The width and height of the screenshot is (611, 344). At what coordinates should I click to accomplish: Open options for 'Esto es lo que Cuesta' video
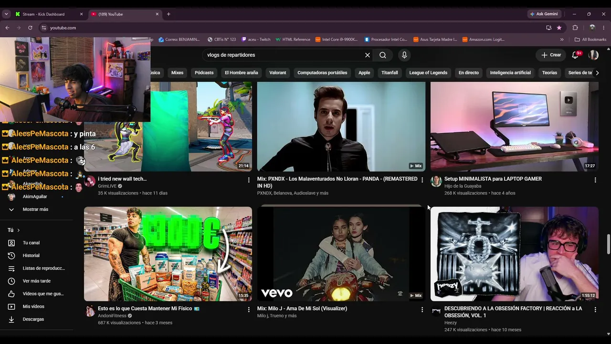(x=249, y=310)
